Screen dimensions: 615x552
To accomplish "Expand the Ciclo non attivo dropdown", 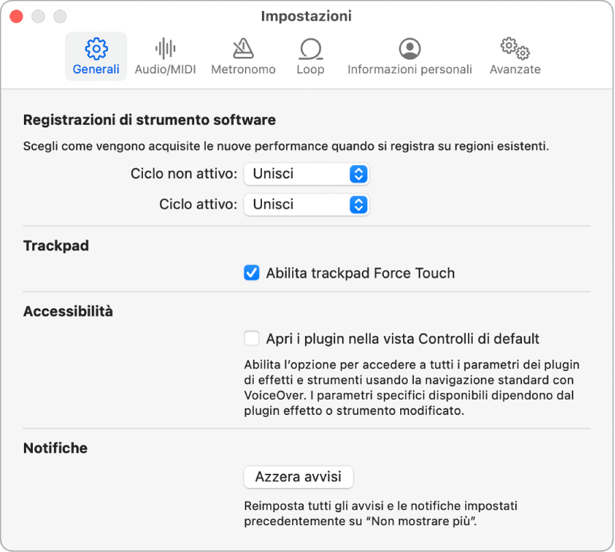I will click(306, 174).
